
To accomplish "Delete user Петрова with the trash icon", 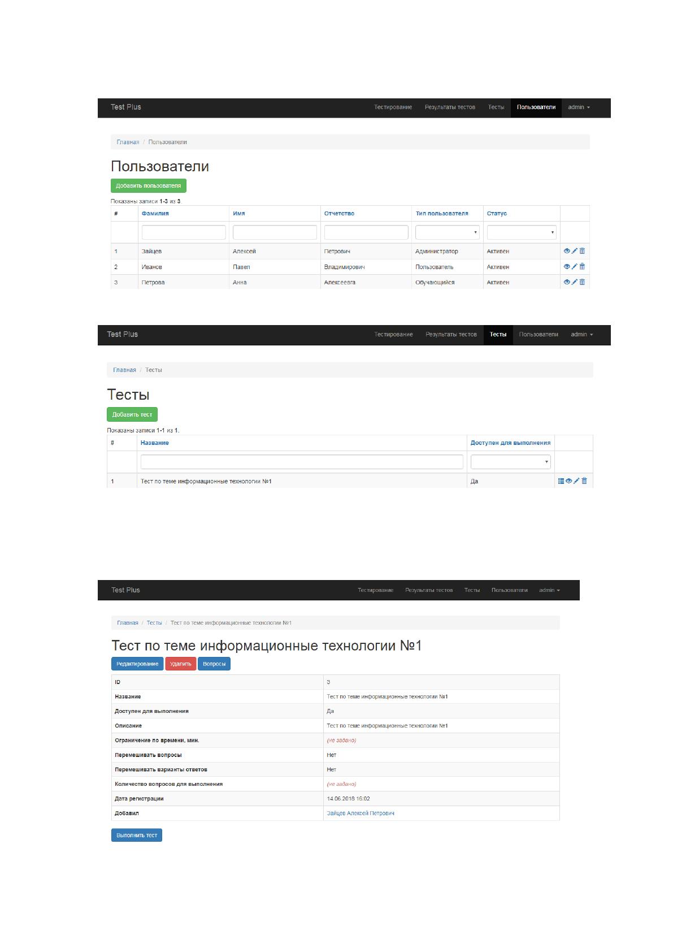I will 582,282.
